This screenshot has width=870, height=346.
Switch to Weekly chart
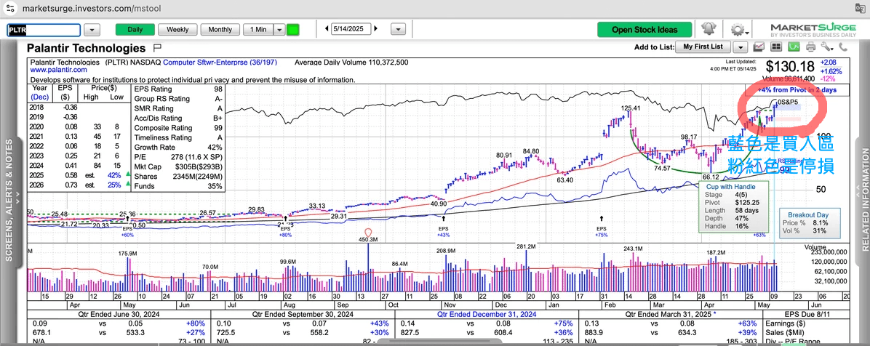pos(177,29)
